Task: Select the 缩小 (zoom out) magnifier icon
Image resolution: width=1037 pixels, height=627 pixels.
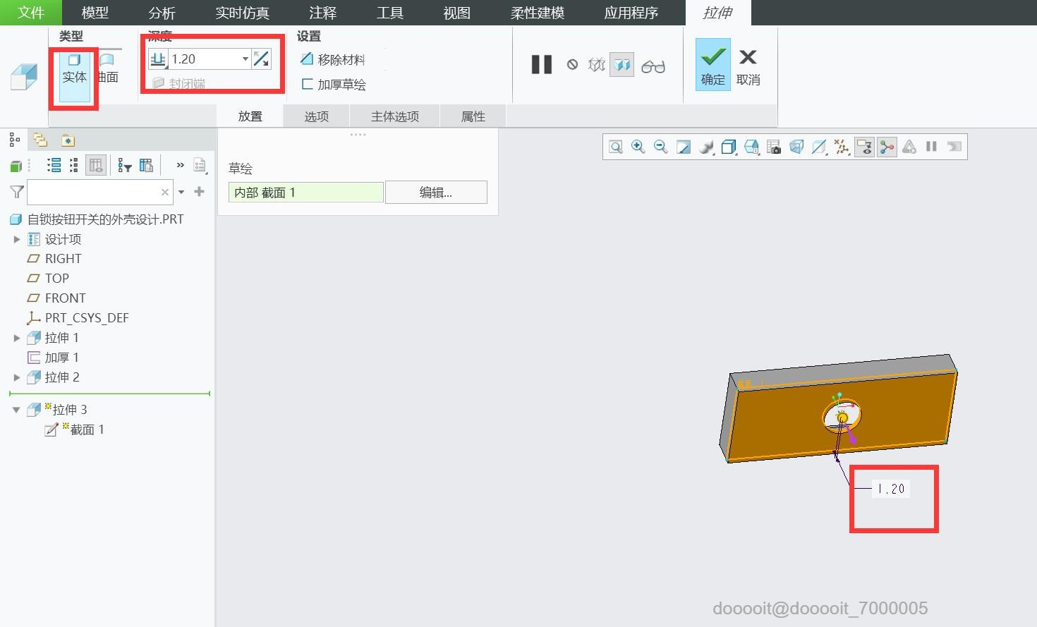Action: coord(660,147)
